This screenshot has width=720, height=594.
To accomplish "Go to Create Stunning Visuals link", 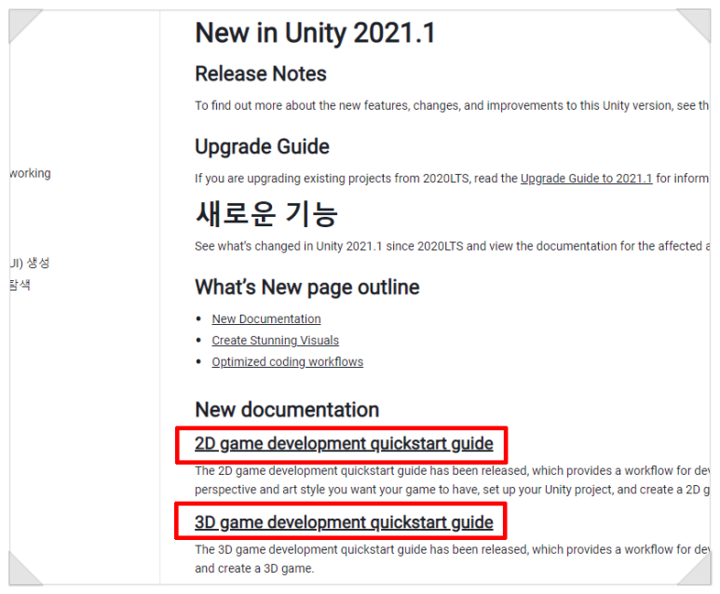I will tap(275, 340).
